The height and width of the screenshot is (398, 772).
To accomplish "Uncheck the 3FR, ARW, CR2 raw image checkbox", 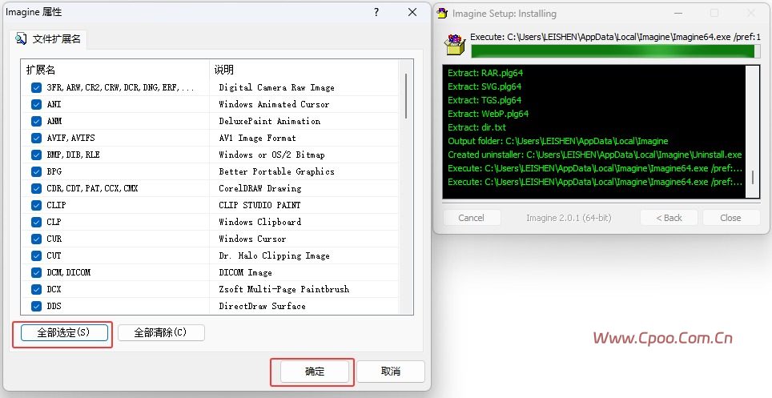I will click(36, 87).
